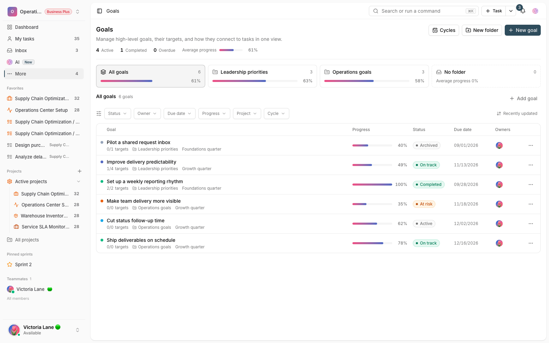Collapse the Active projects group
549x343 pixels.
(x=79, y=181)
